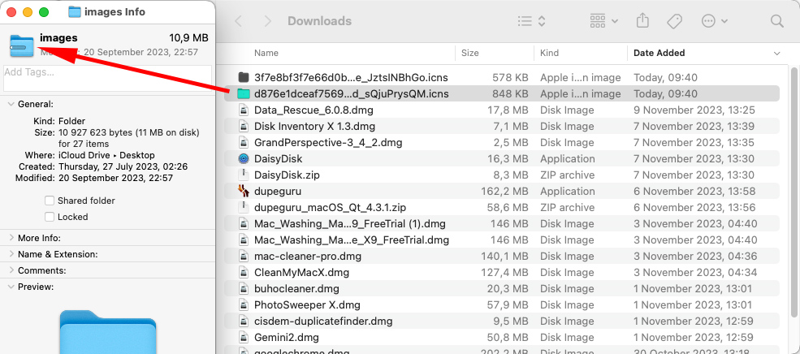Expand the Name & Extension section
The image size is (800, 354).
click(x=11, y=254)
